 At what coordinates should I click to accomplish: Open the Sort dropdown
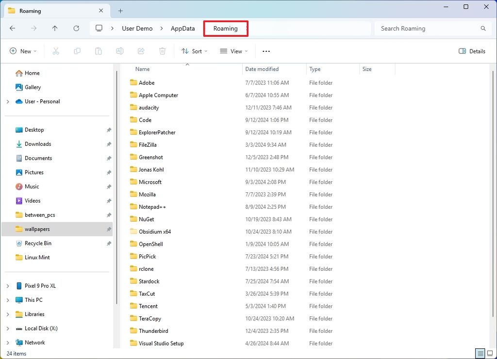(194, 51)
